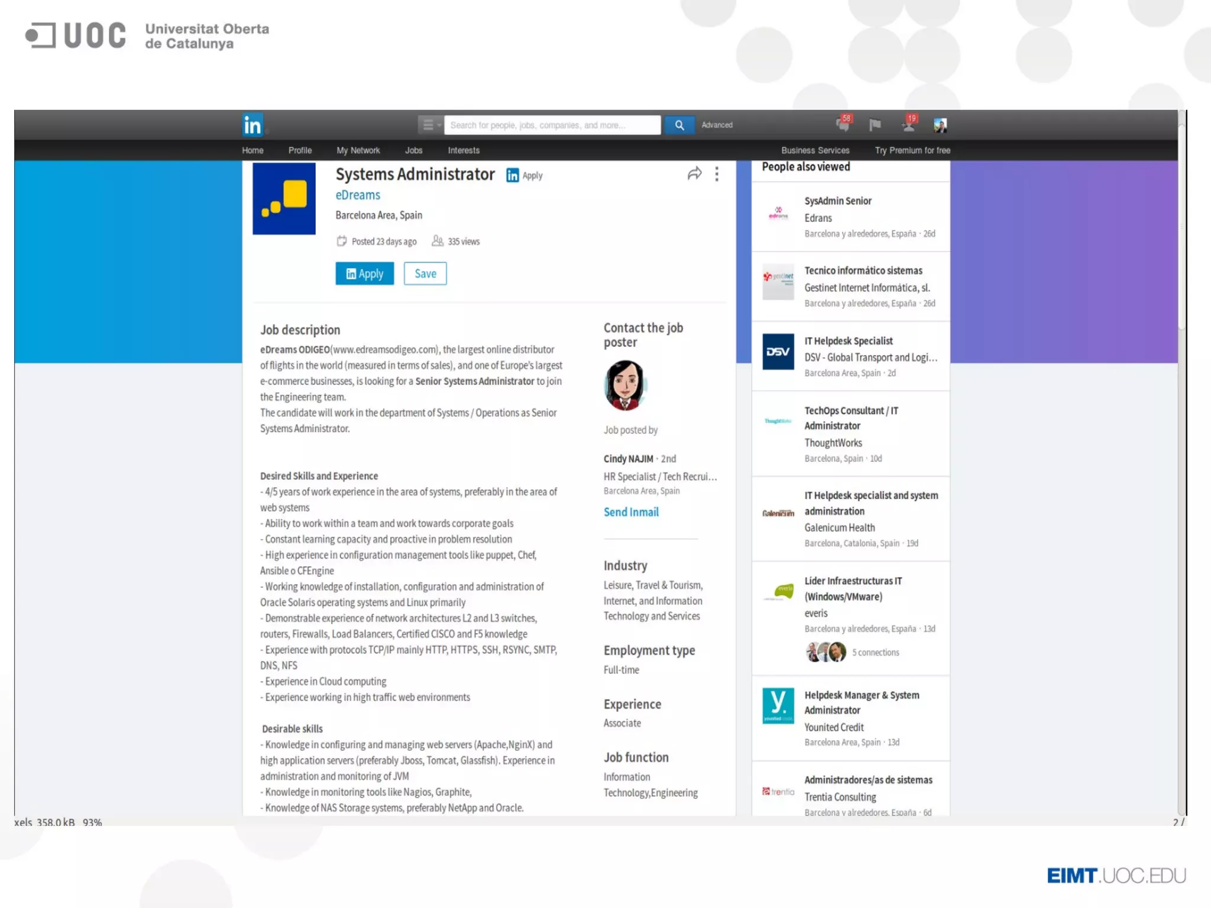Save the Systems Administrator job
Screen dimensions: 1211x908
pos(425,274)
